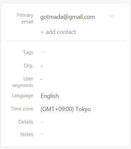
Task: Click the Org. label
Action: tap(28, 66)
